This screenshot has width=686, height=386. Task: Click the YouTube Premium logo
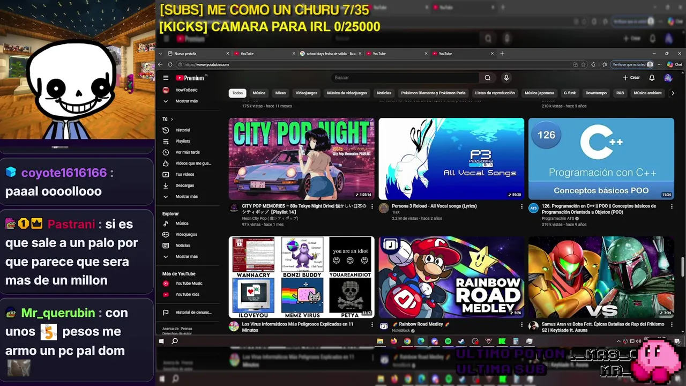(190, 78)
